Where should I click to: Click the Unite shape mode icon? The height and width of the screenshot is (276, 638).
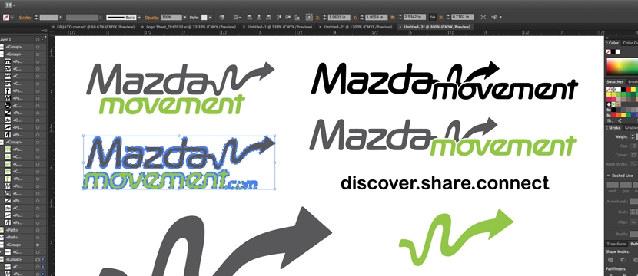point(610,260)
